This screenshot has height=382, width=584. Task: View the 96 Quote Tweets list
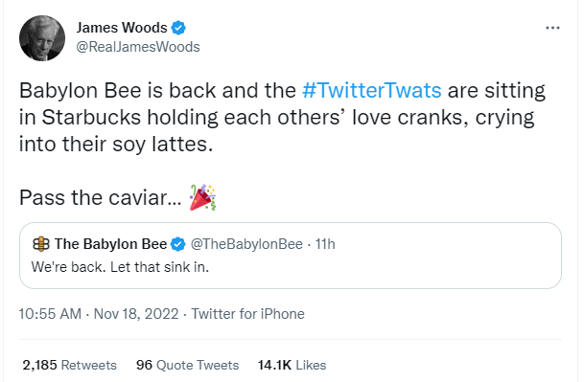point(187,365)
